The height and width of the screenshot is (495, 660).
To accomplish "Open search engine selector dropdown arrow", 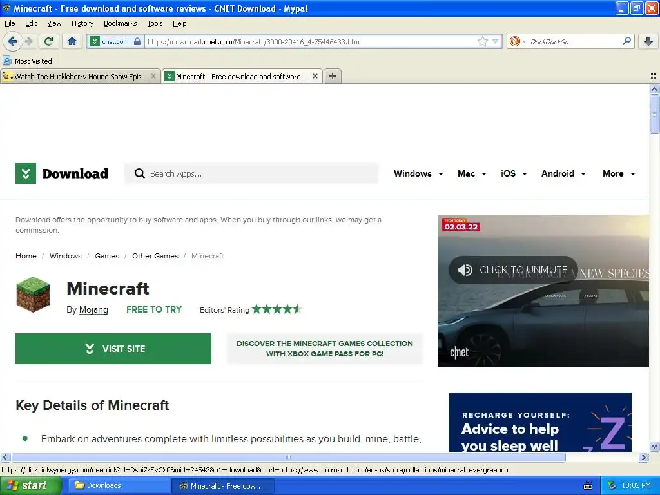I will [524, 42].
